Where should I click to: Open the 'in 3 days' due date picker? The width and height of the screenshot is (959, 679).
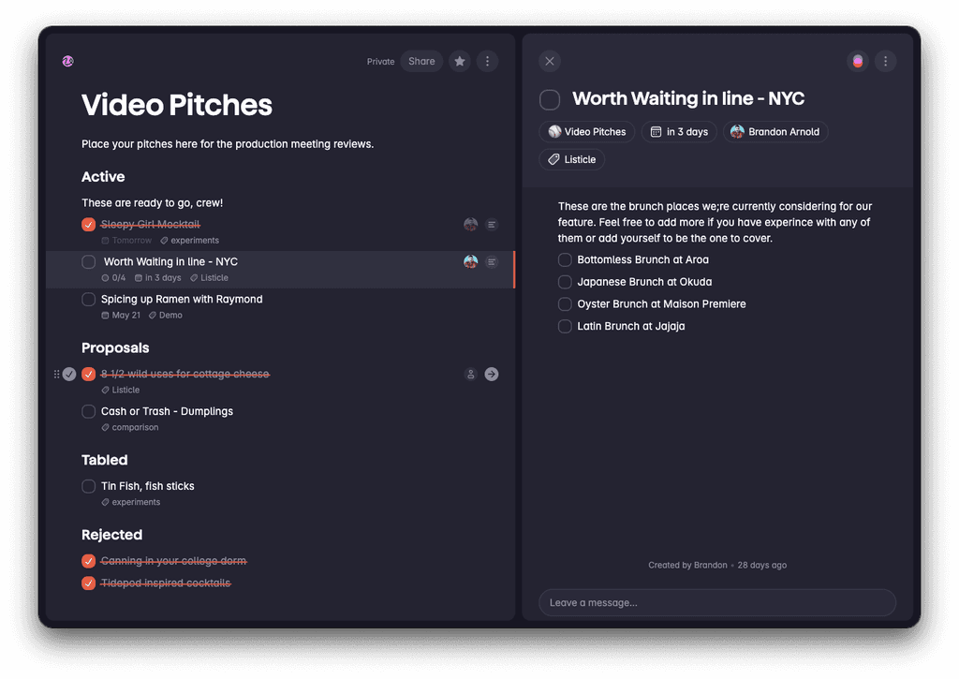pyautogui.click(x=679, y=131)
